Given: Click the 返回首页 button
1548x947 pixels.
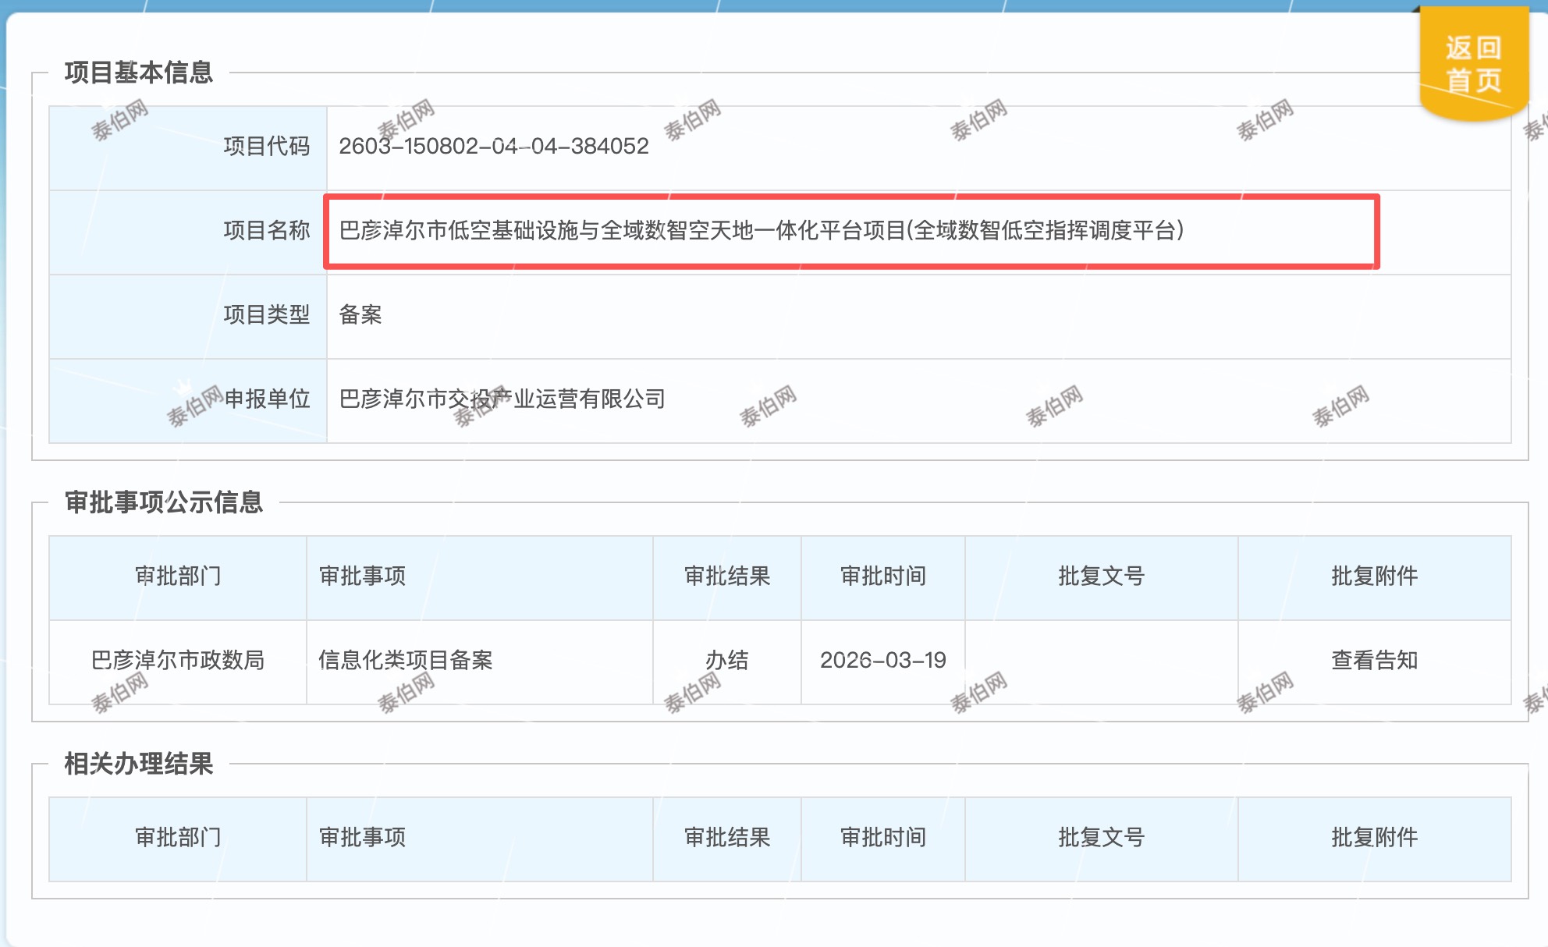Looking at the screenshot, I should (x=1473, y=64).
